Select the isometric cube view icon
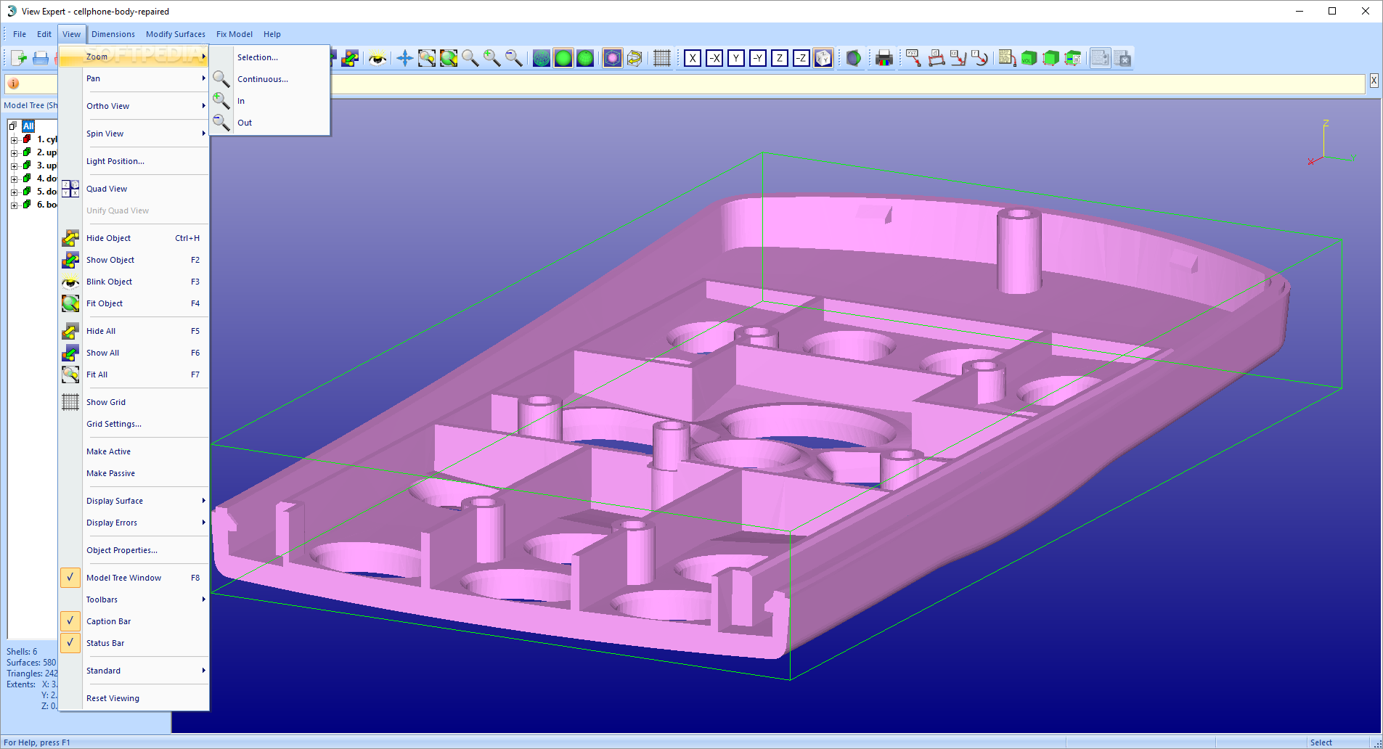The height and width of the screenshot is (749, 1383). click(823, 58)
